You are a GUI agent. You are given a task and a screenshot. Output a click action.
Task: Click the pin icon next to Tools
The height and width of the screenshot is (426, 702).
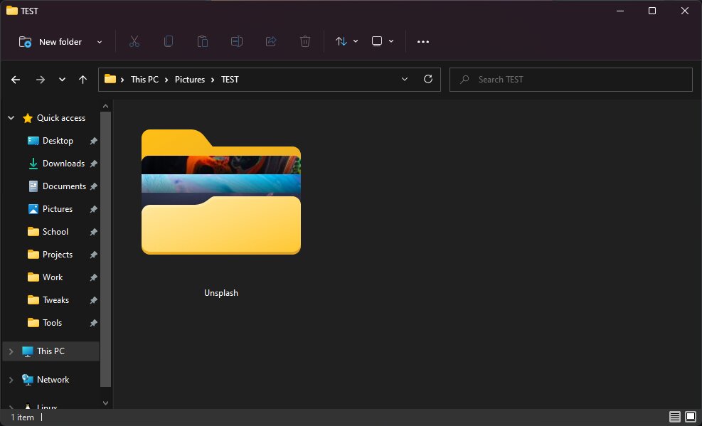click(x=94, y=323)
